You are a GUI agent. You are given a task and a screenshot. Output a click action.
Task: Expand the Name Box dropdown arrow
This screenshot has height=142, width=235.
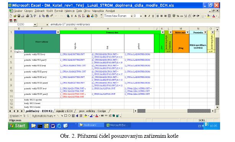(x=35, y=25)
